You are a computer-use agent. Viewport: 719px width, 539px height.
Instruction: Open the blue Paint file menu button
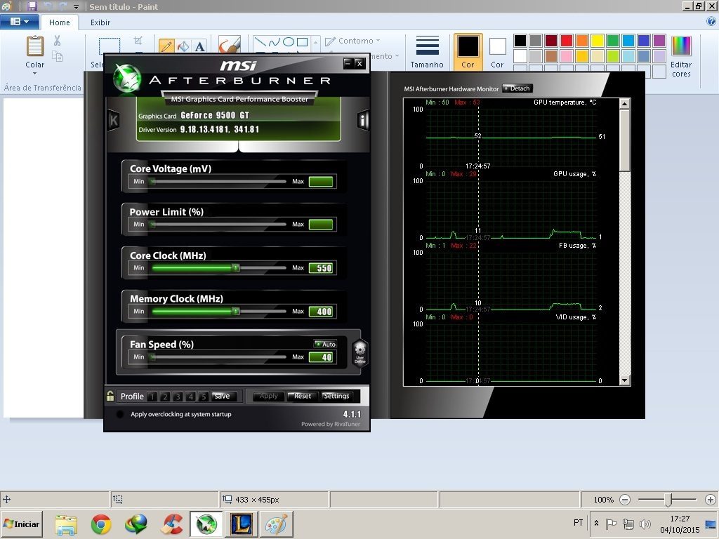(19, 22)
